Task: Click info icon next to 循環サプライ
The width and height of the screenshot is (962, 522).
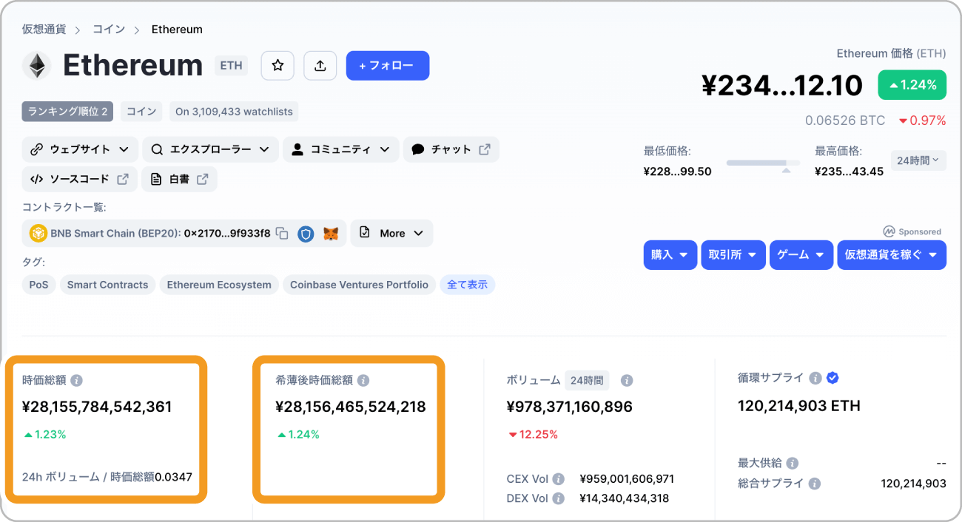Action: click(815, 378)
